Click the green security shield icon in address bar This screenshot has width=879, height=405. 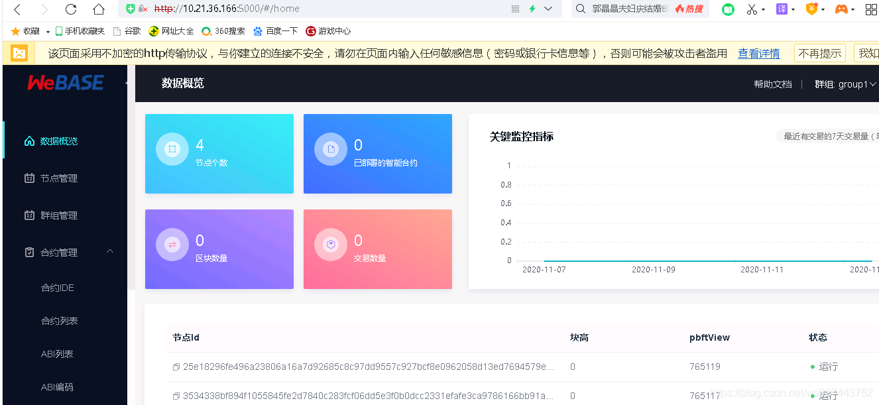(131, 9)
